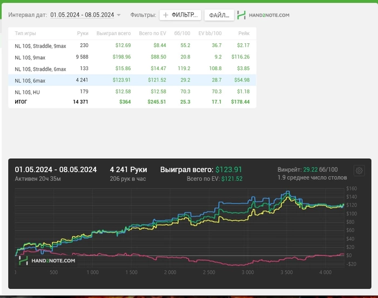Click the 119.2 bb/100 cell
Screen dimensions: 378x298
184,69
